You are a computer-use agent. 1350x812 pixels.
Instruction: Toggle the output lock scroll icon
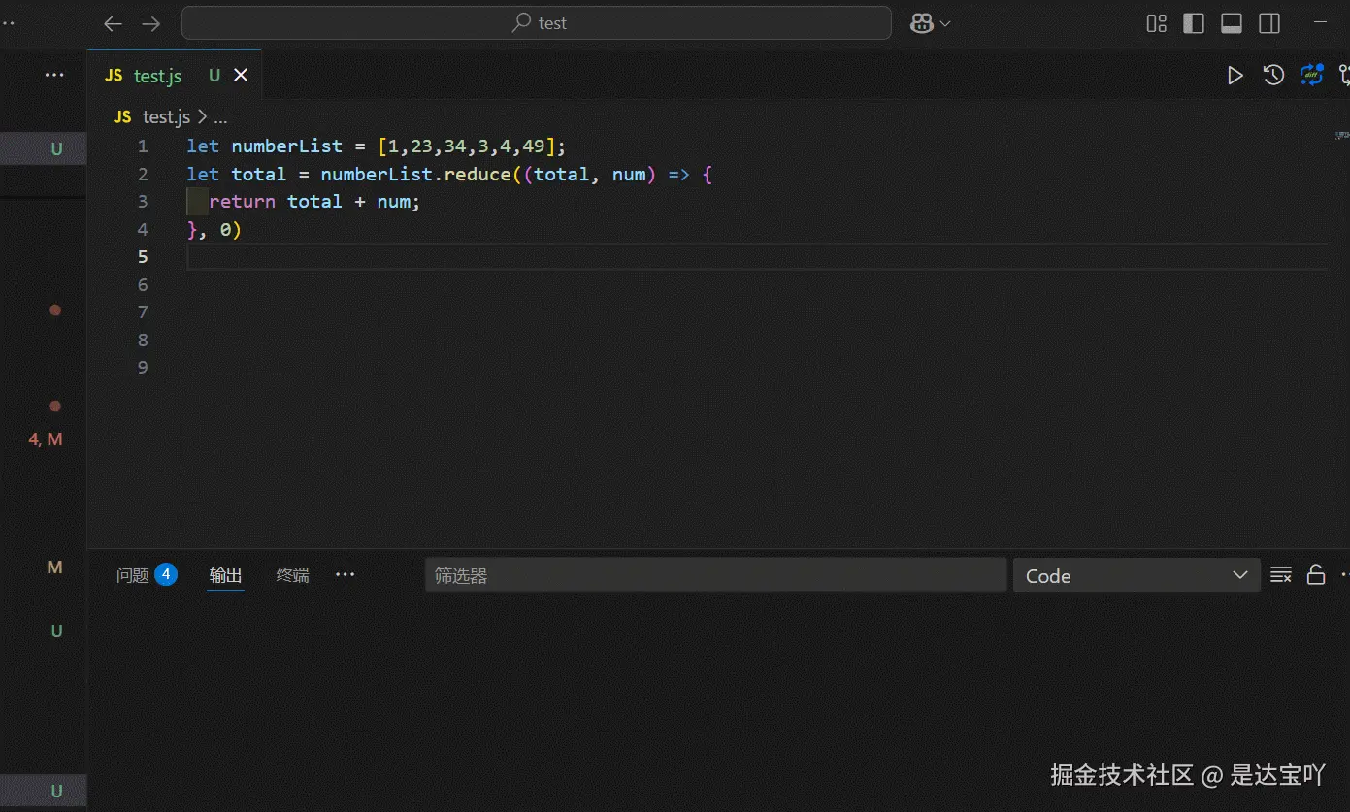pyautogui.click(x=1316, y=574)
